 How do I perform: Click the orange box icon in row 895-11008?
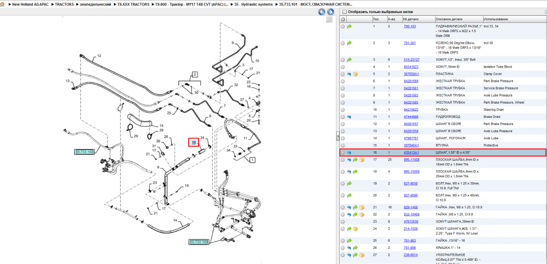coord(362,160)
